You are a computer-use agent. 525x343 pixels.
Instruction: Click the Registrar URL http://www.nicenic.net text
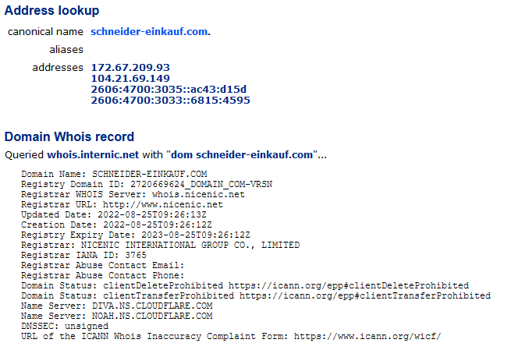tap(163, 204)
